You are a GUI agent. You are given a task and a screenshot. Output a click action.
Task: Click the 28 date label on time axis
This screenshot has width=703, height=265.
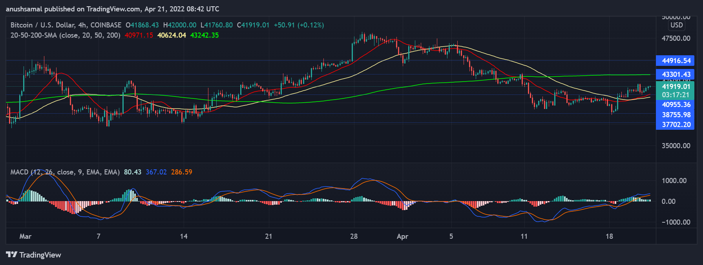[x=354, y=236]
